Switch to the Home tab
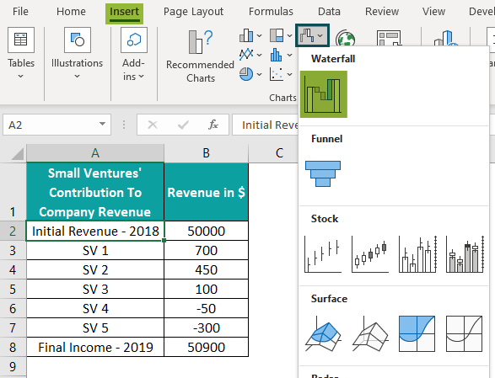Viewport: 495px width, 378px height. click(71, 12)
